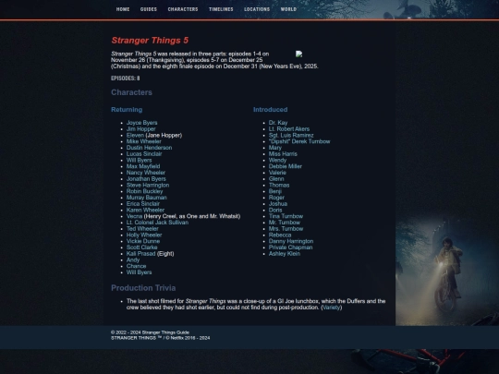Image resolution: width=499 pixels, height=374 pixels.
Task: Open Joyce Byers character link
Action: click(x=142, y=123)
